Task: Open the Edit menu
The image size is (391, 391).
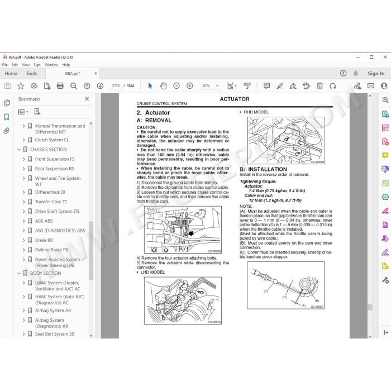Action: 15,65
